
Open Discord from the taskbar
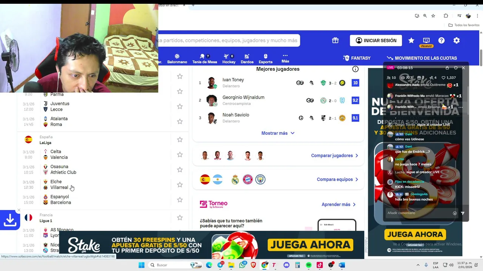pos(286,265)
